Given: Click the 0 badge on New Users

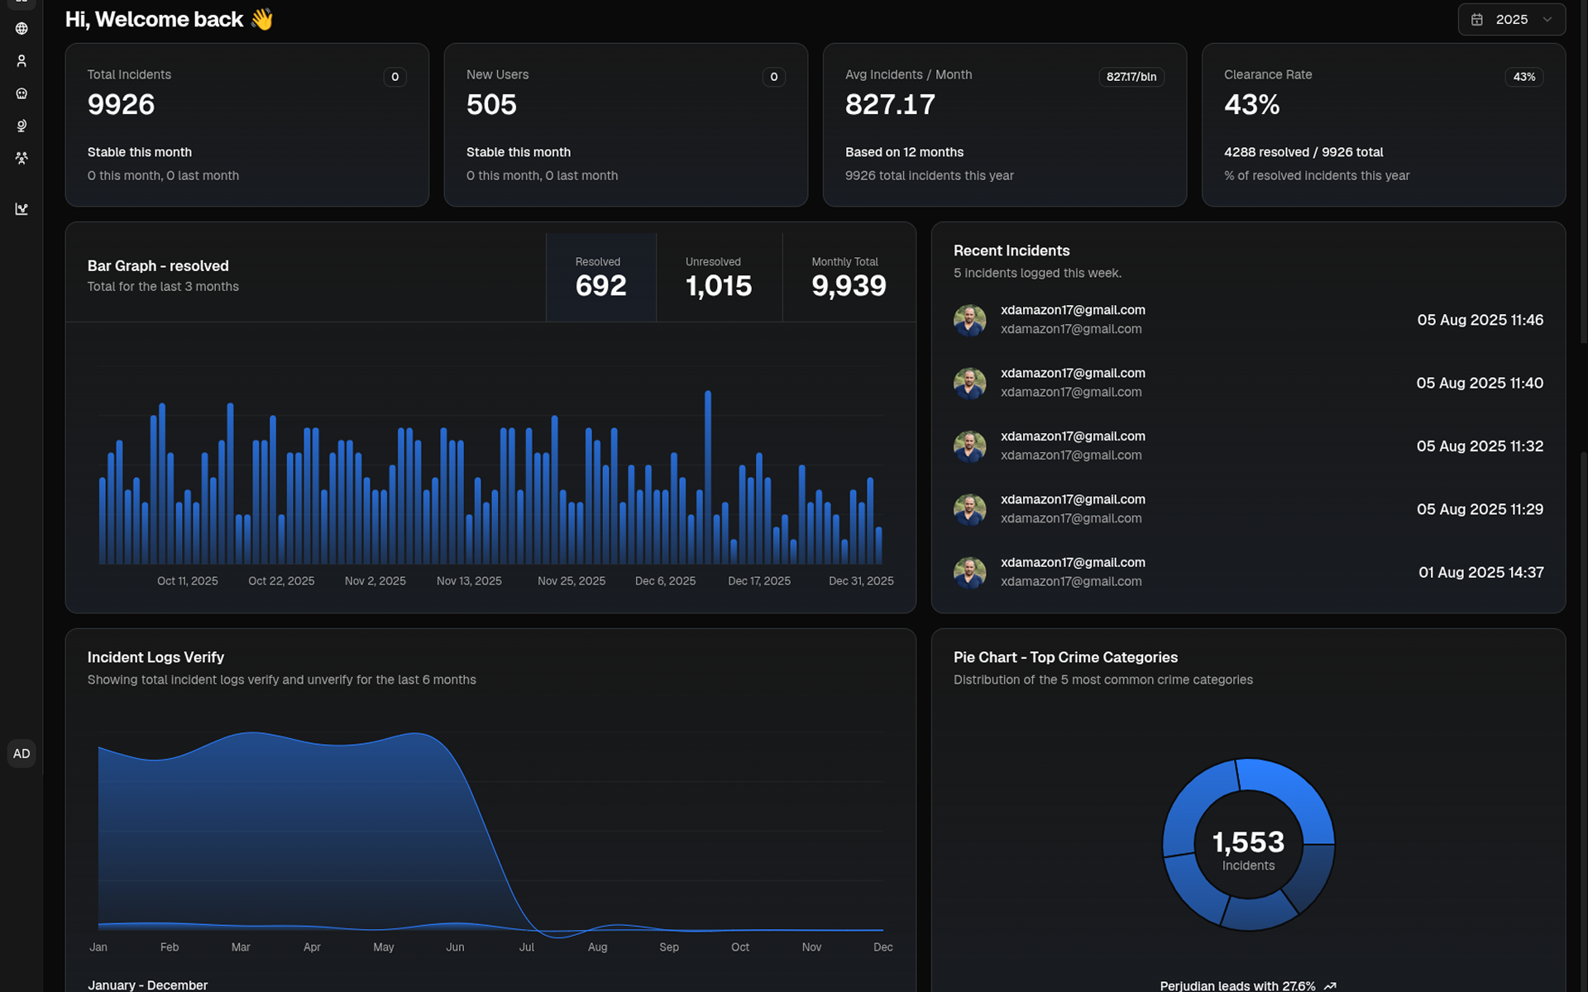Looking at the screenshot, I should pyautogui.click(x=773, y=77).
